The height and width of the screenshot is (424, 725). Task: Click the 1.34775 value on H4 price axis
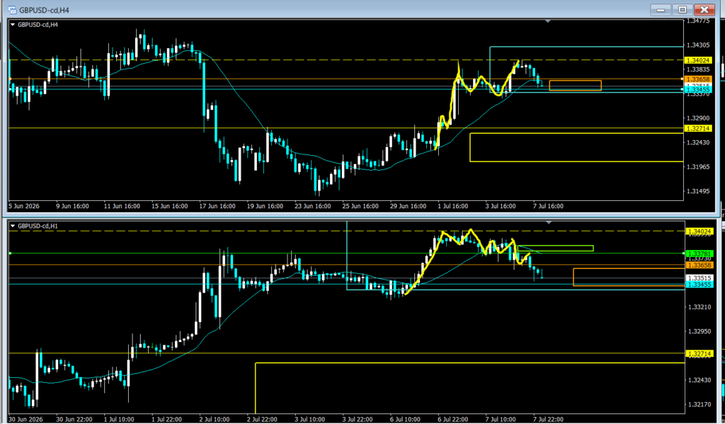[698, 21]
